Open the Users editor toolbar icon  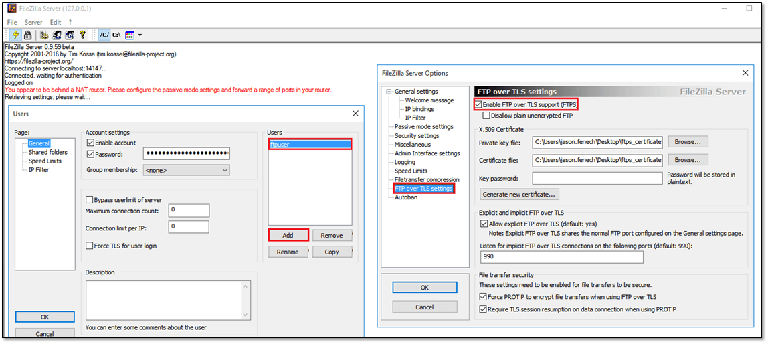[57, 35]
